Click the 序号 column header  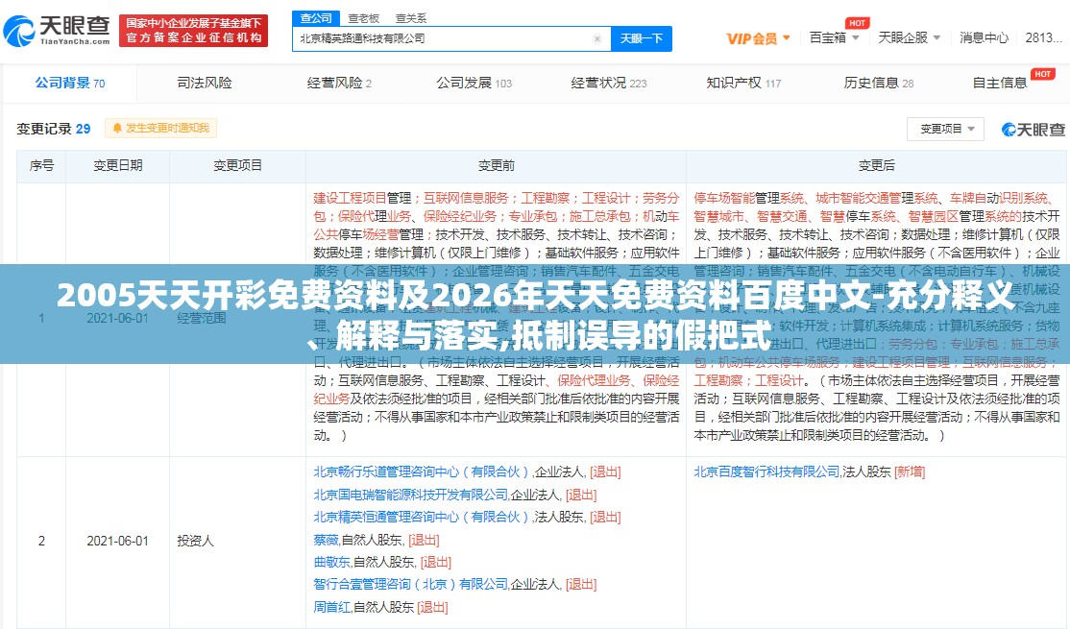point(41,166)
